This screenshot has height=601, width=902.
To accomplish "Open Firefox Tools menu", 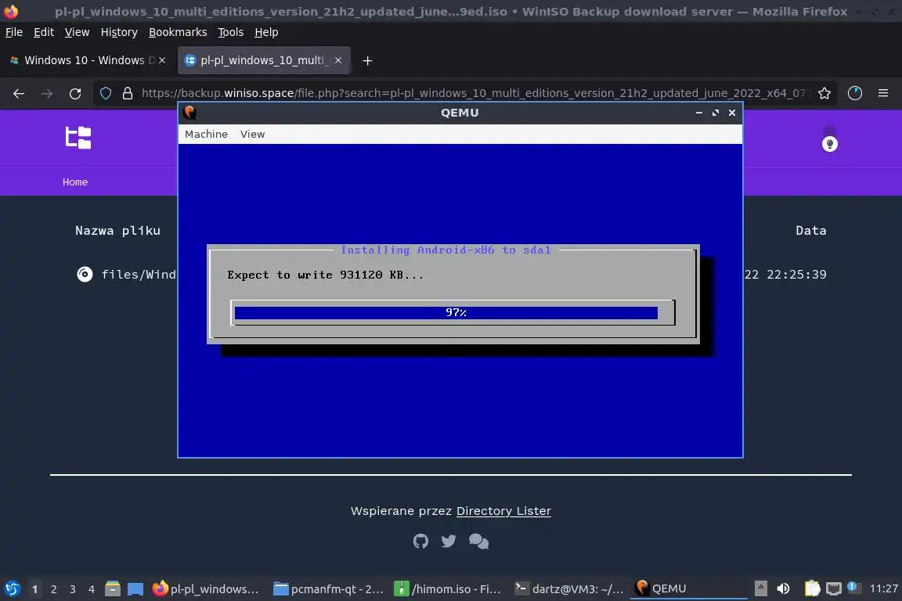I will click(x=231, y=32).
